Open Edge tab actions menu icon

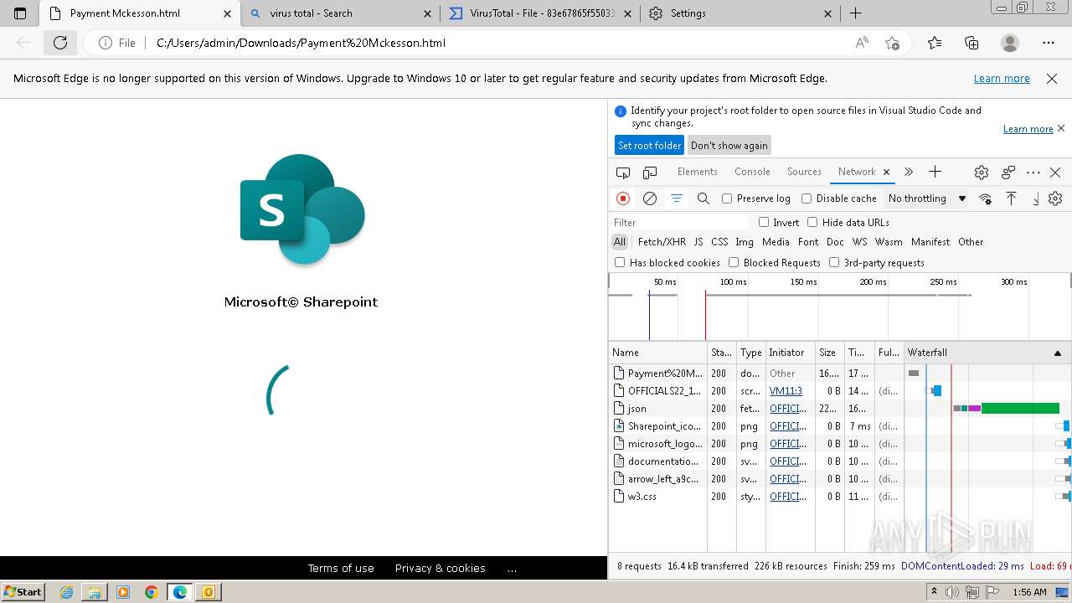click(20, 13)
